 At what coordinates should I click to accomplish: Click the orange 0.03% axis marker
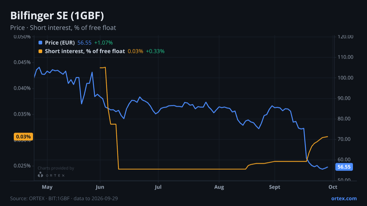coord(24,137)
